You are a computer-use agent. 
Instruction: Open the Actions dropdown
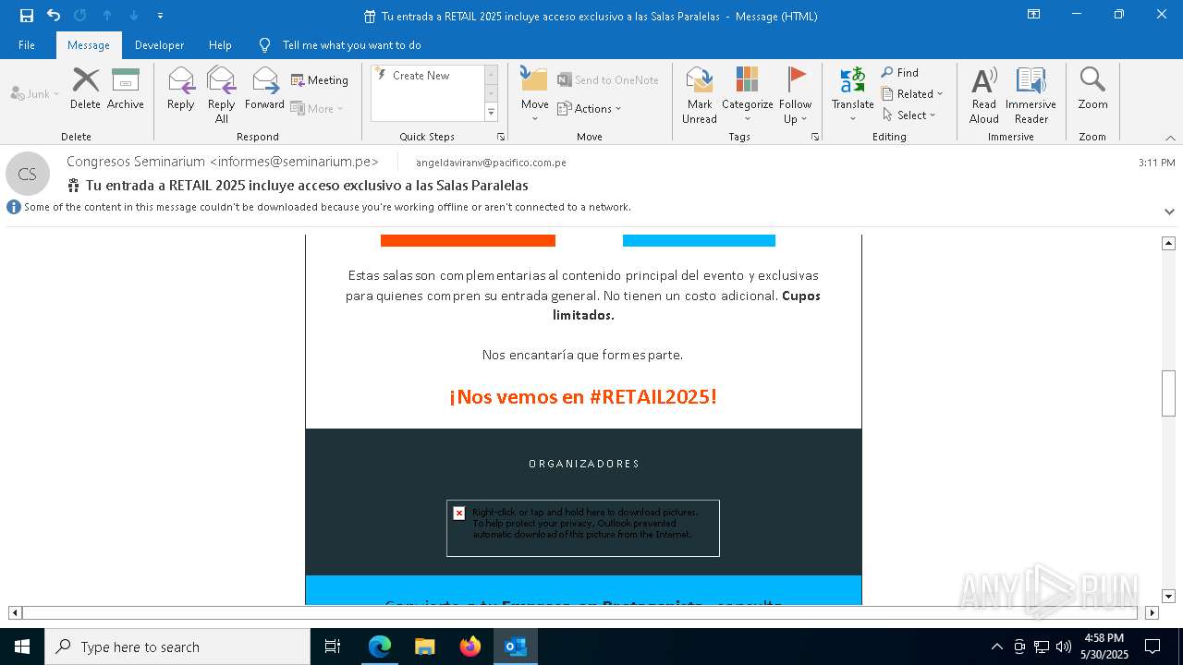590,108
